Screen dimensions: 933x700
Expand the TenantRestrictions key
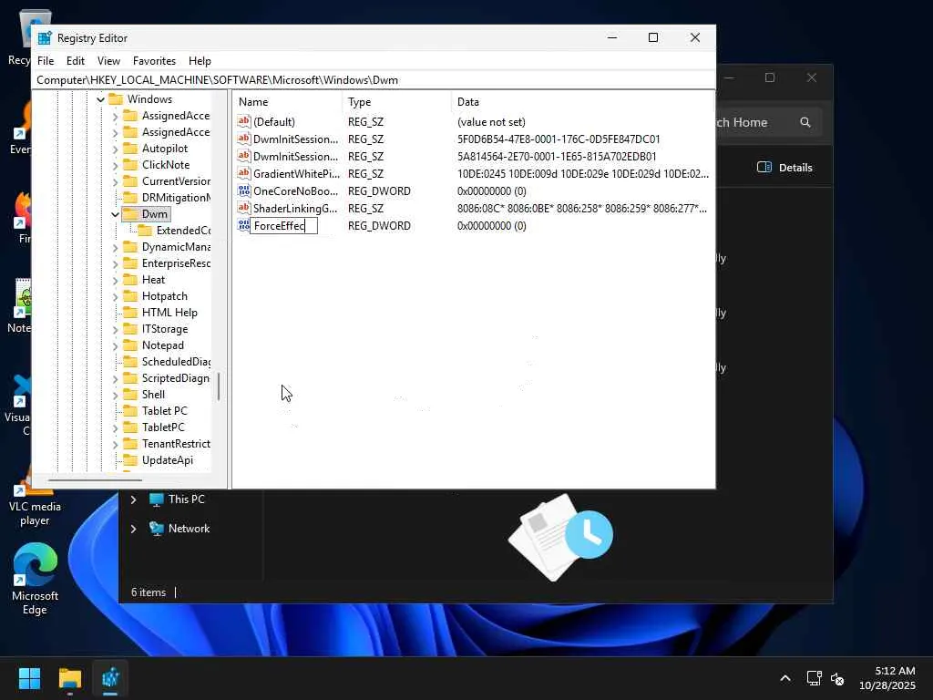coord(115,444)
